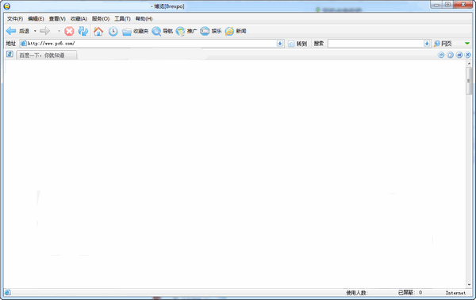Open the 收藏(A) menu
This screenshot has height=300, width=476.
pos(79,19)
